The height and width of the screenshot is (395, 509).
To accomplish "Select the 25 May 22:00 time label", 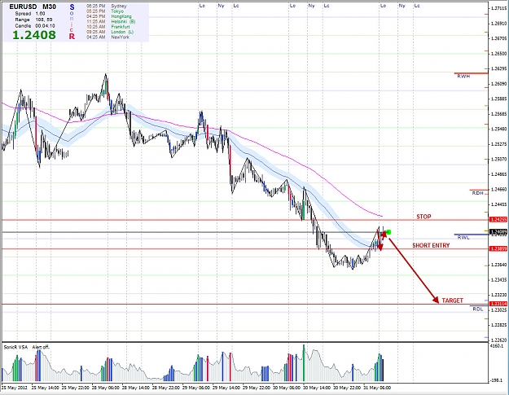I will coord(75,388).
